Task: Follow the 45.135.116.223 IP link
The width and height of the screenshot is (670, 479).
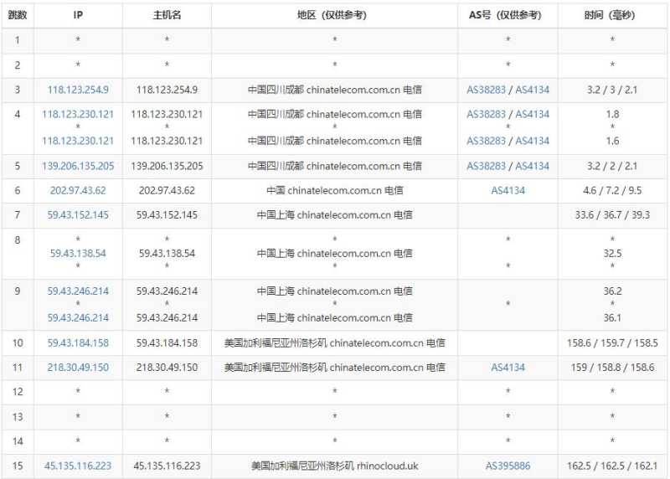Action: [x=78, y=466]
